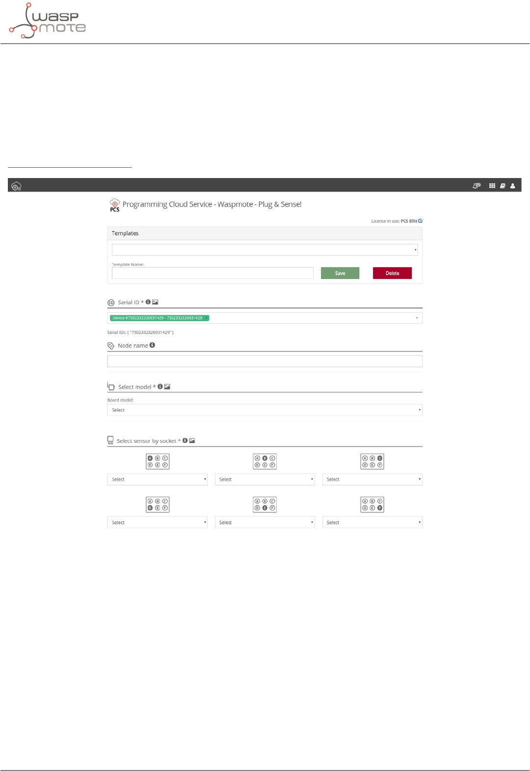Open the apps grid icon

pos(492,186)
